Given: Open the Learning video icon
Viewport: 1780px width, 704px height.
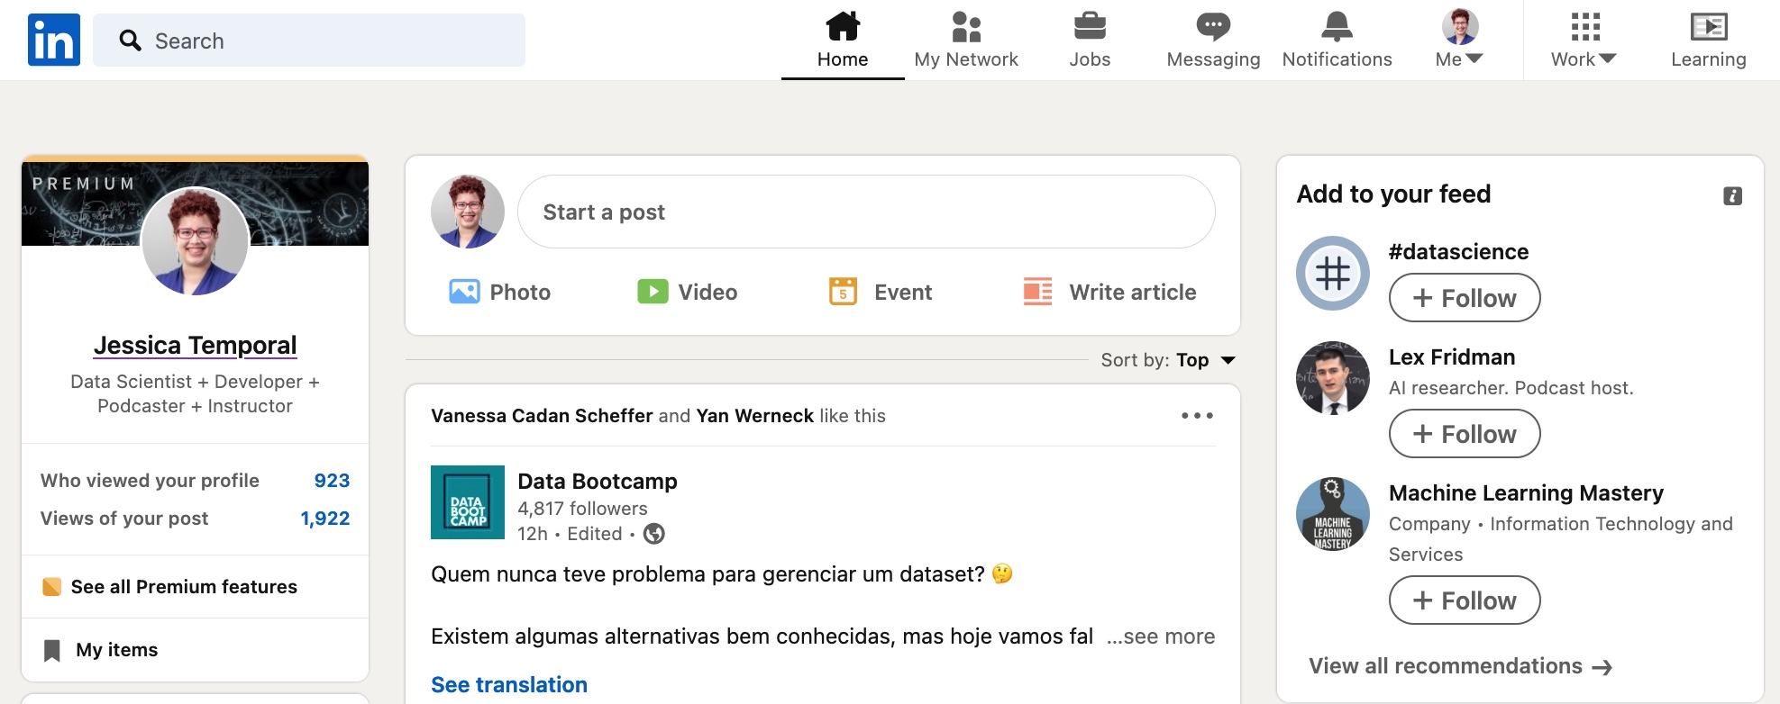Looking at the screenshot, I should 1709,27.
